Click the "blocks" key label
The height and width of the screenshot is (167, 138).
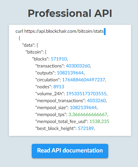pos(40,59)
